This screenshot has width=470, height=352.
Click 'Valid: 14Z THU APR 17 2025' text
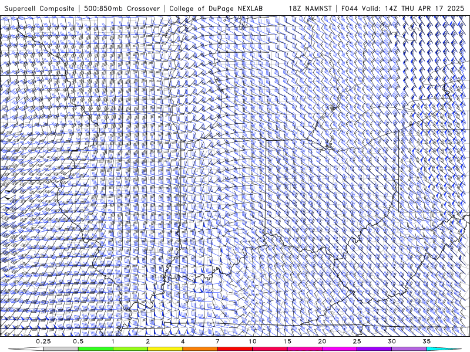tap(413, 9)
